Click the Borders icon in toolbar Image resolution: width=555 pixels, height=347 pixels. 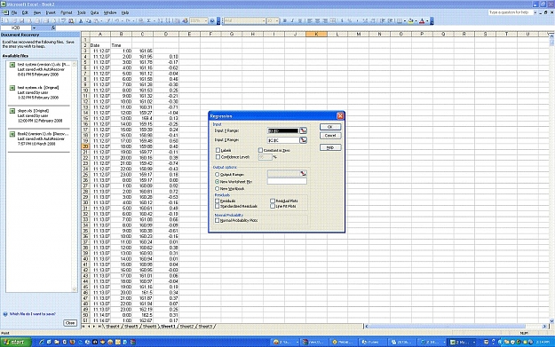pos(400,20)
